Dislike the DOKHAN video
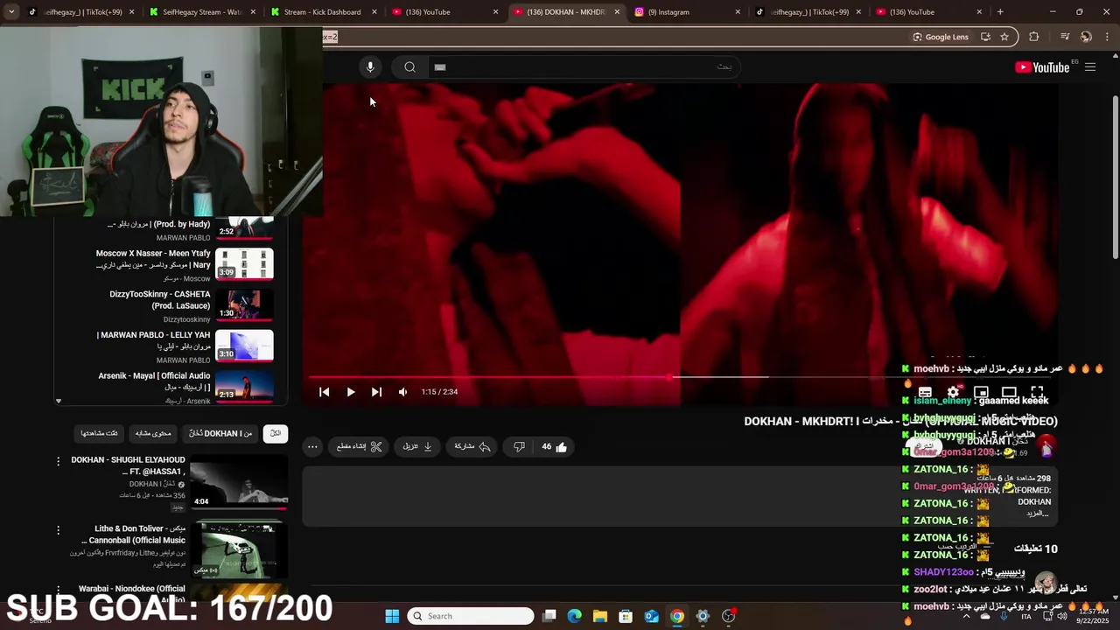This screenshot has width=1120, height=630. [x=519, y=447]
